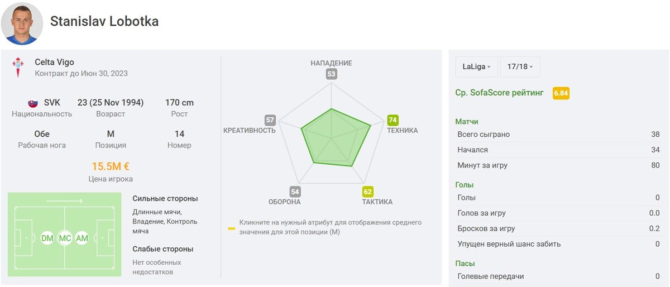
Task: Click the Матчи statistics section header
Action: point(467,121)
